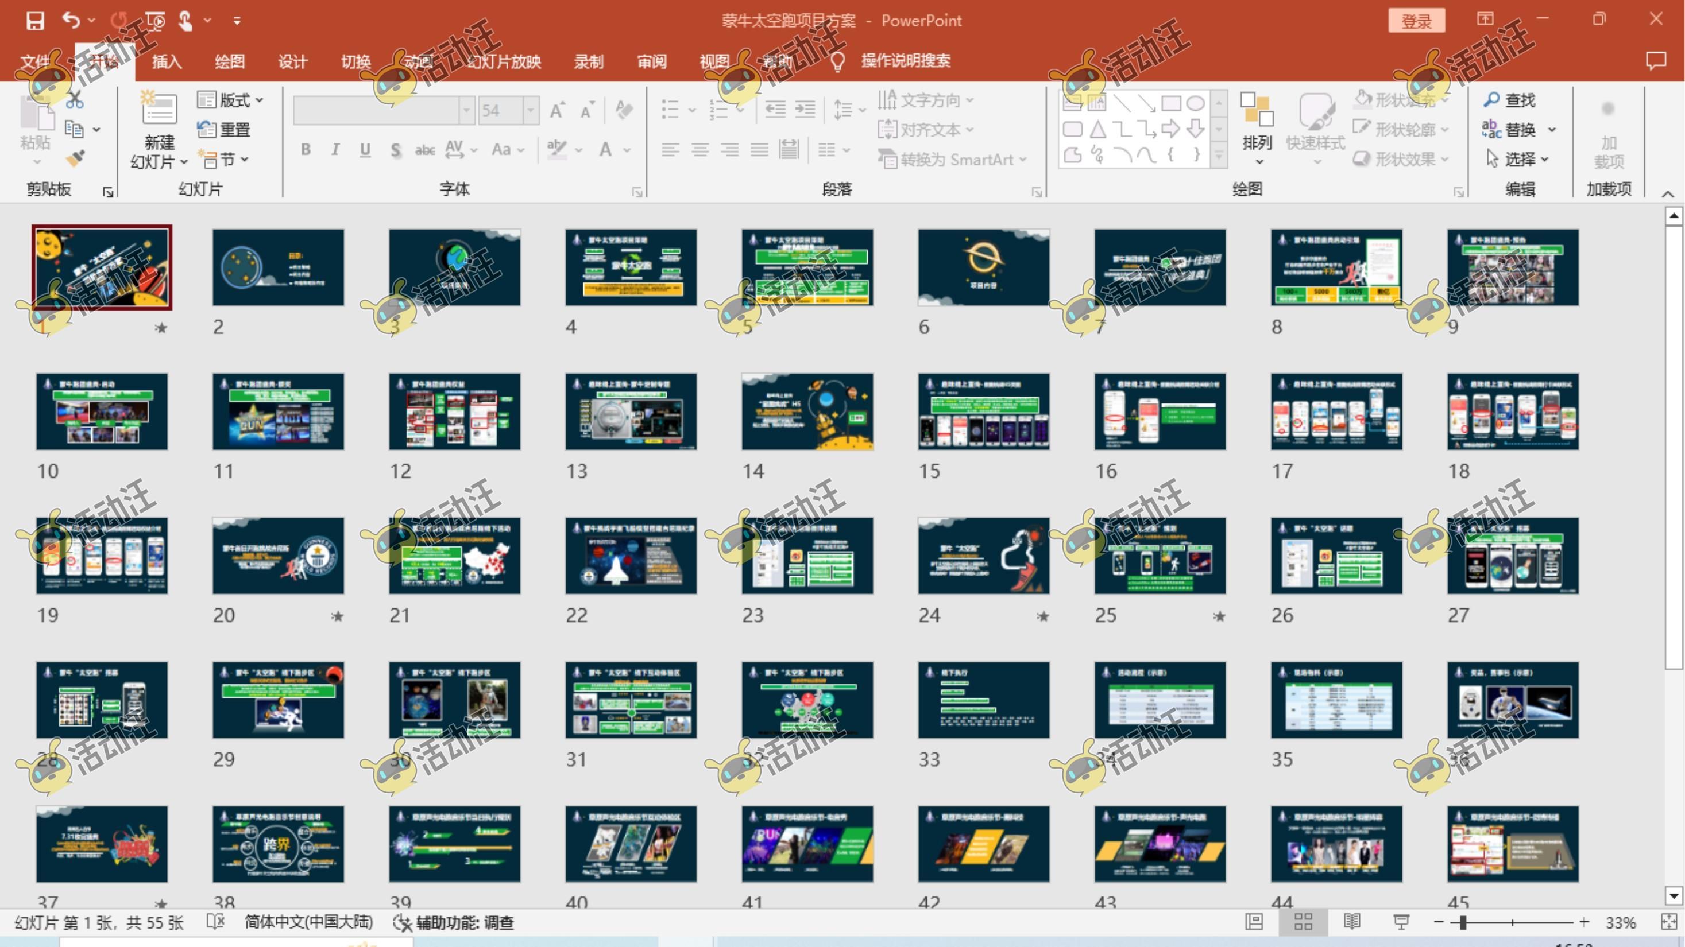Select slide 20 thumbnail
This screenshot has height=947, width=1685.
(x=278, y=556)
